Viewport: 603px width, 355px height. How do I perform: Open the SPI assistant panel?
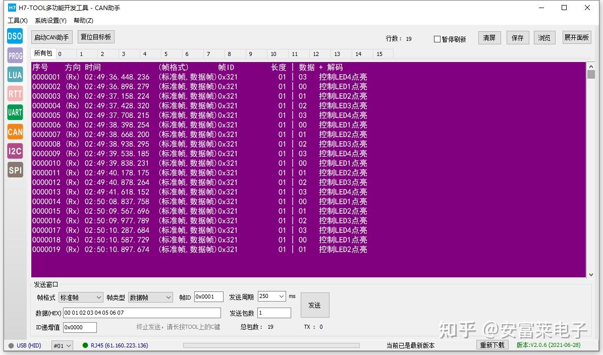pos(14,170)
